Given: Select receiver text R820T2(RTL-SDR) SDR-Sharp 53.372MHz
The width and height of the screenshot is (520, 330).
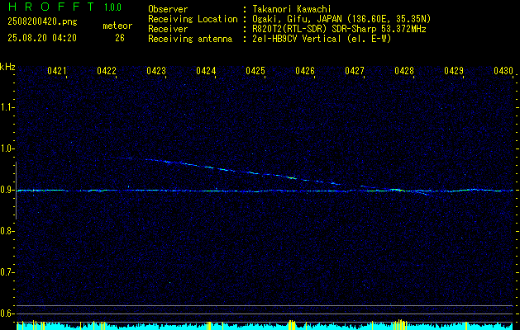Looking at the screenshot, I should point(339,29).
